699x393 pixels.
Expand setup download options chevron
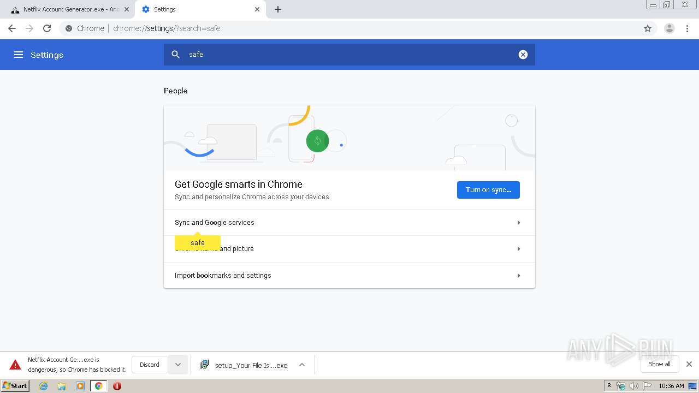(302, 365)
